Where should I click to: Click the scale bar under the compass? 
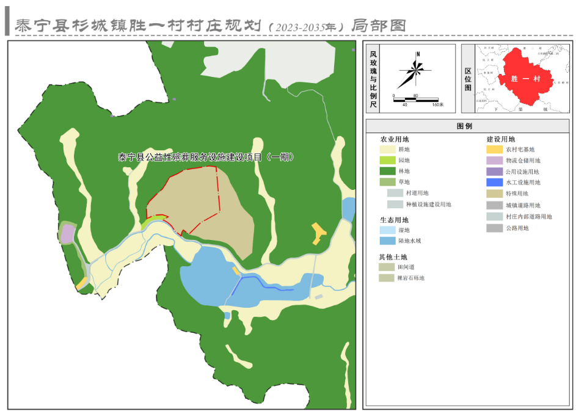(416, 100)
